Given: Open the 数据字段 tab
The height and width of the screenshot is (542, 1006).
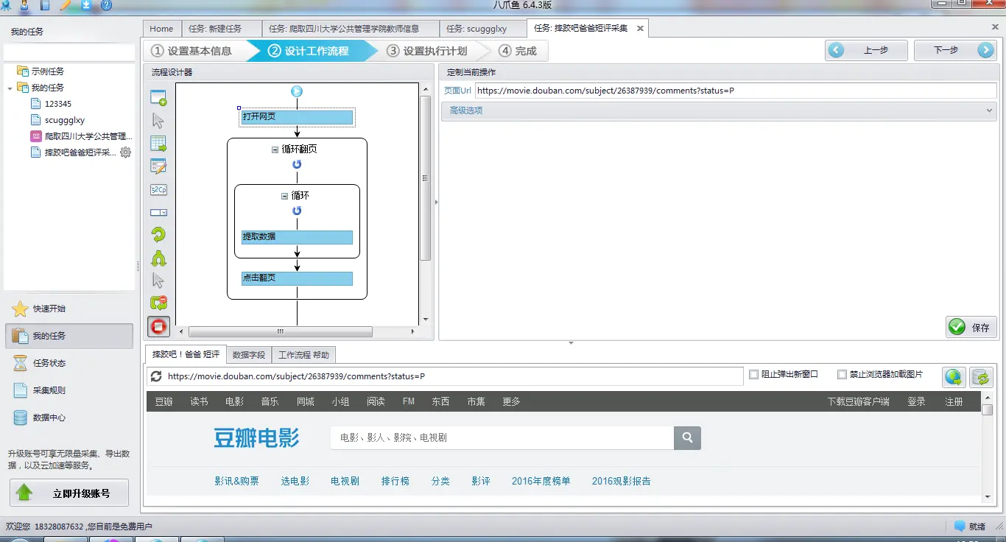Looking at the screenshot, I should (248, 355).
